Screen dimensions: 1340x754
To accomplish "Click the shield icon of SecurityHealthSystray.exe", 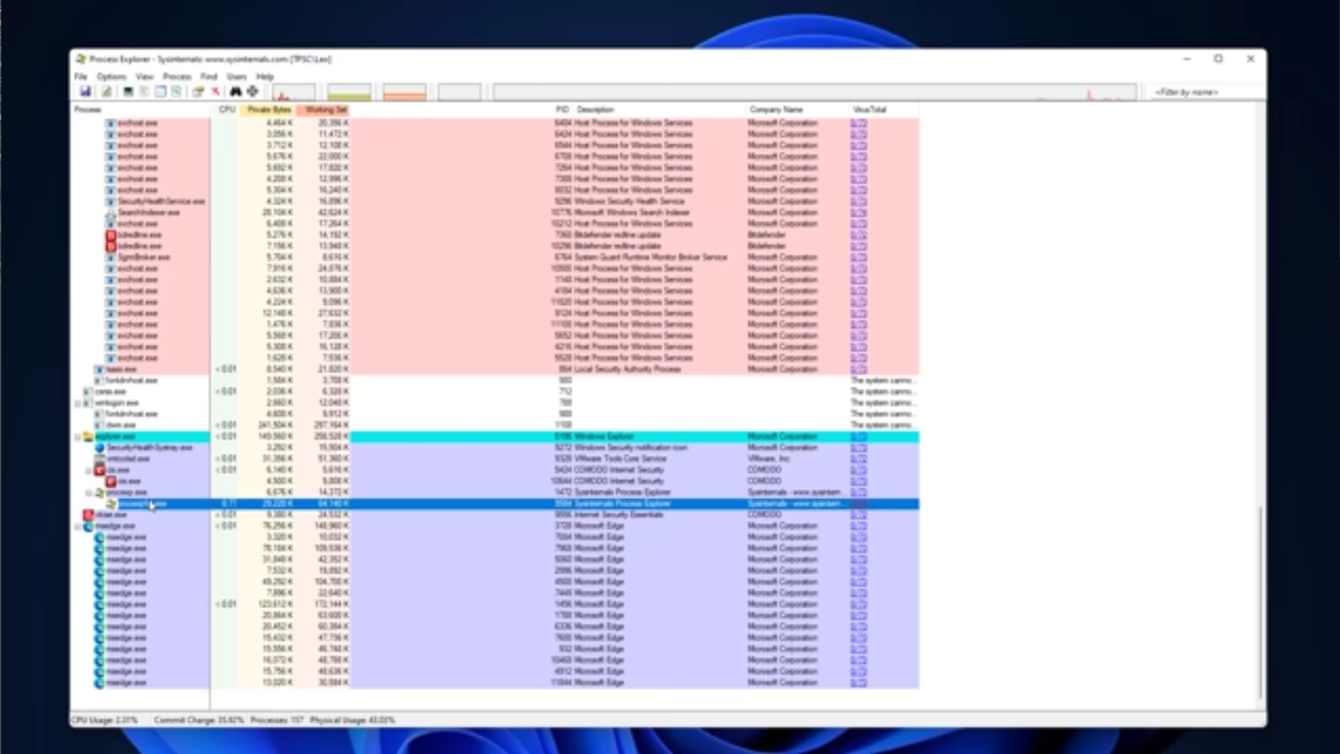I will (100, 448).
